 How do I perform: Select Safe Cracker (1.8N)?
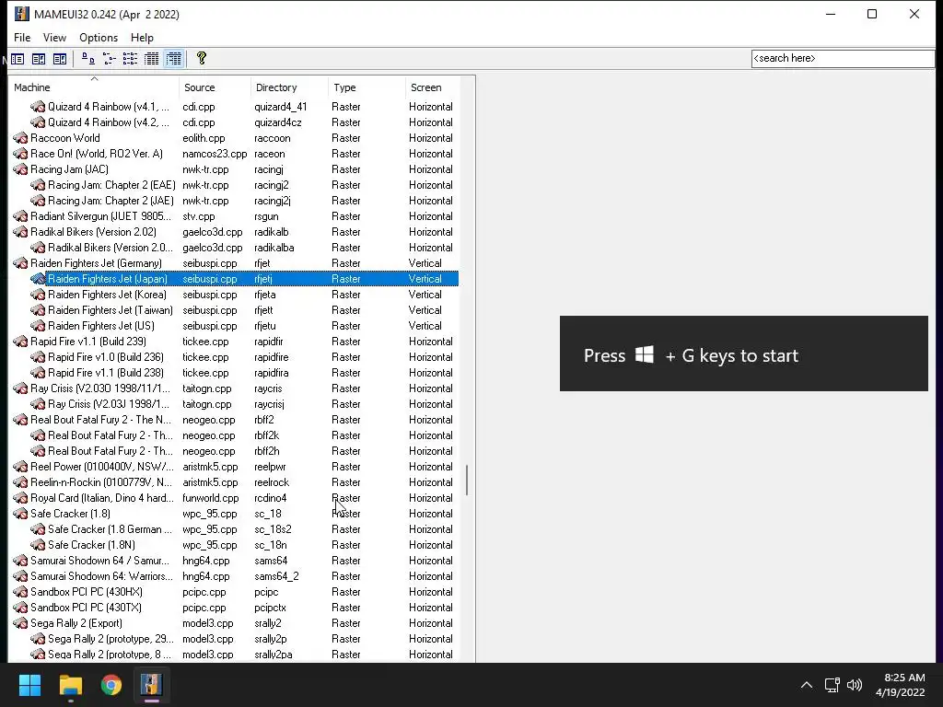pos(91,545)
